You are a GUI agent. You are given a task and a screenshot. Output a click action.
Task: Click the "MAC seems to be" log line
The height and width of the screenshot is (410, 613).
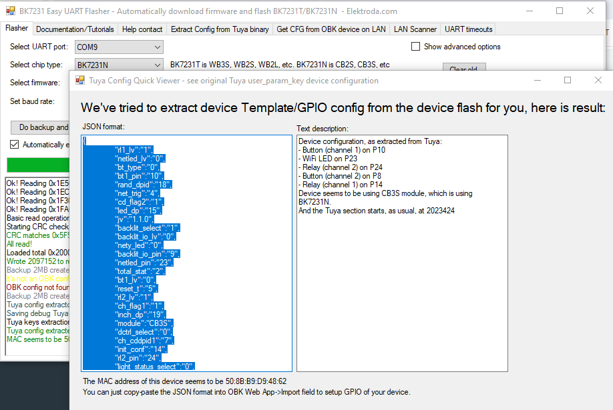click(37, 339)
